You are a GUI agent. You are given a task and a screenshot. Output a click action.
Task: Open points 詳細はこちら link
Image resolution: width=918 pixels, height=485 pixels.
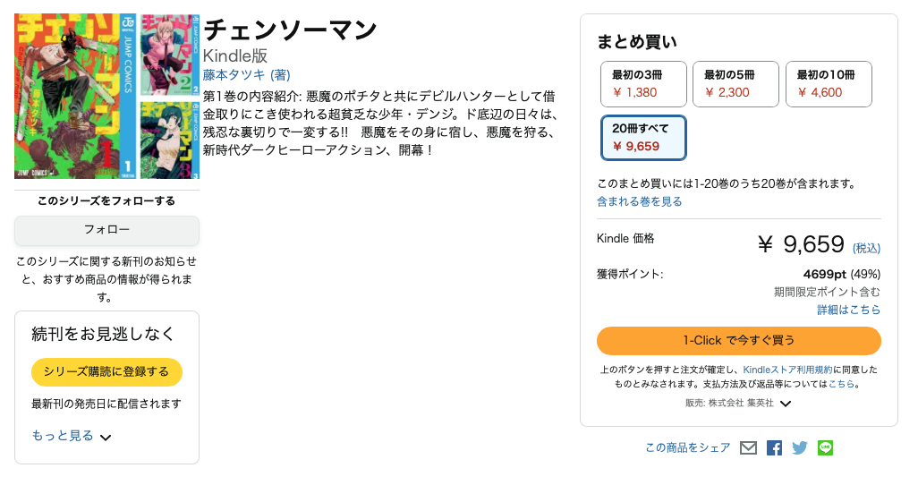tap(848, 310)
